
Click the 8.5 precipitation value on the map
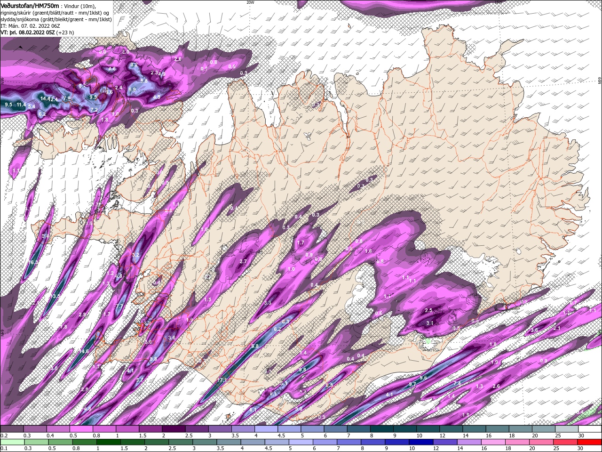click(x=329, y=385)
